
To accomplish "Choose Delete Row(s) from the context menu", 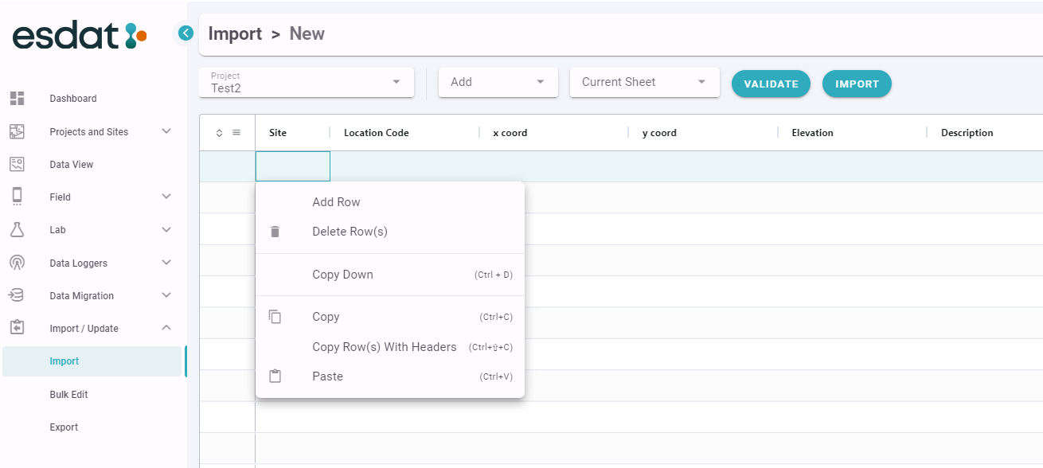I will (390, 232).
